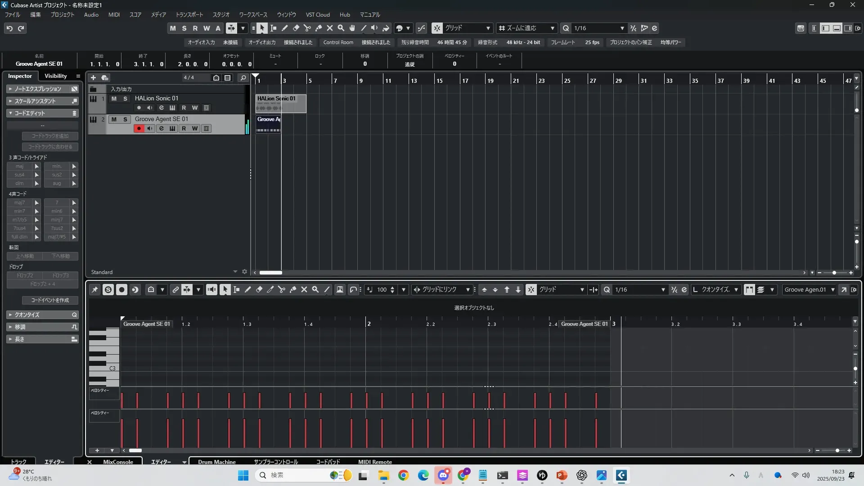Select the Zoom magnifier tool in main toolbar
The image size is (864, 486).
point(341,28)
